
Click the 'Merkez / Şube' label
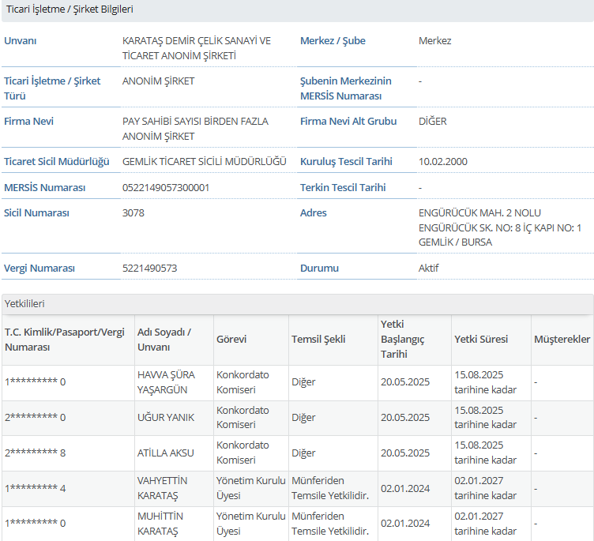point(333,41)
